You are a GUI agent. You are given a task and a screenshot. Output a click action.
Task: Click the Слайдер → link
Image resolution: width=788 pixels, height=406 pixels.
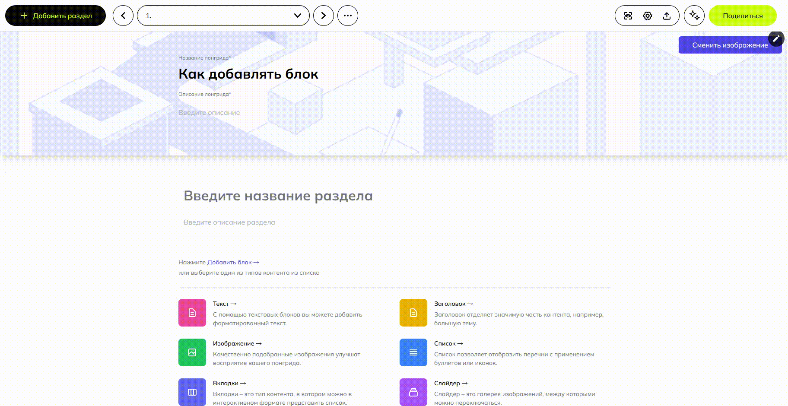click(451, 383)
